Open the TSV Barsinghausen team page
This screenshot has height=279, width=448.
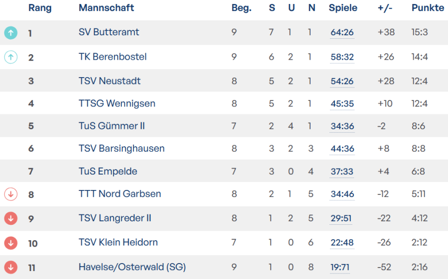[x=121, y=148]
